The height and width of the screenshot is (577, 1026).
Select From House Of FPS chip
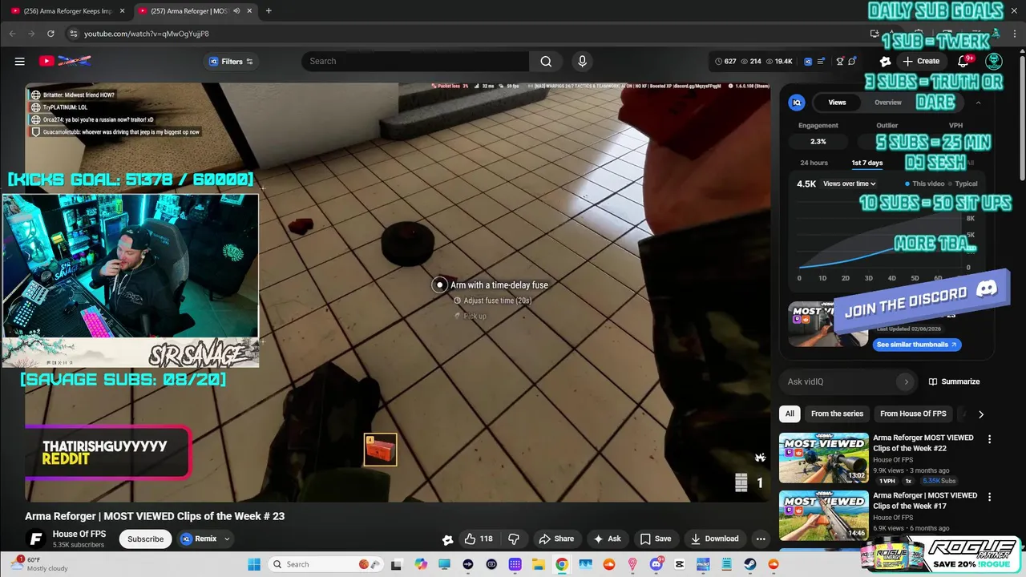point(913,414)
